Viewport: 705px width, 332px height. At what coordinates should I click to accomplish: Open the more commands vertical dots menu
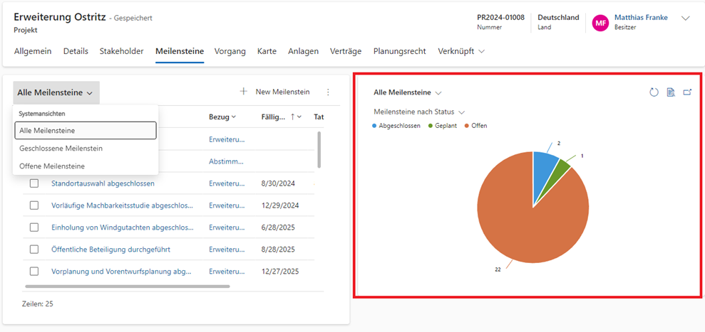point(328,92)
